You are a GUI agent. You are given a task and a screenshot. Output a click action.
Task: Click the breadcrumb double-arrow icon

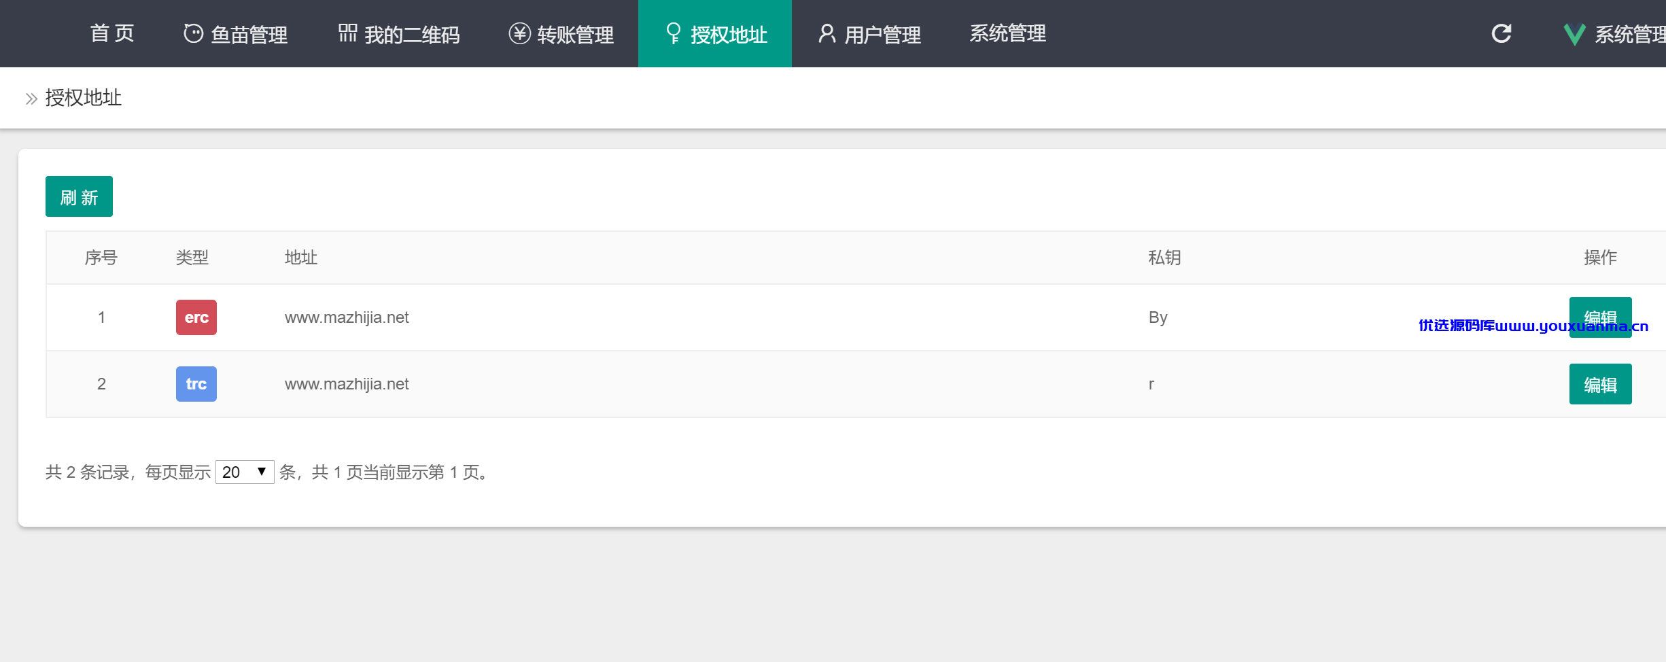point(31,99)
